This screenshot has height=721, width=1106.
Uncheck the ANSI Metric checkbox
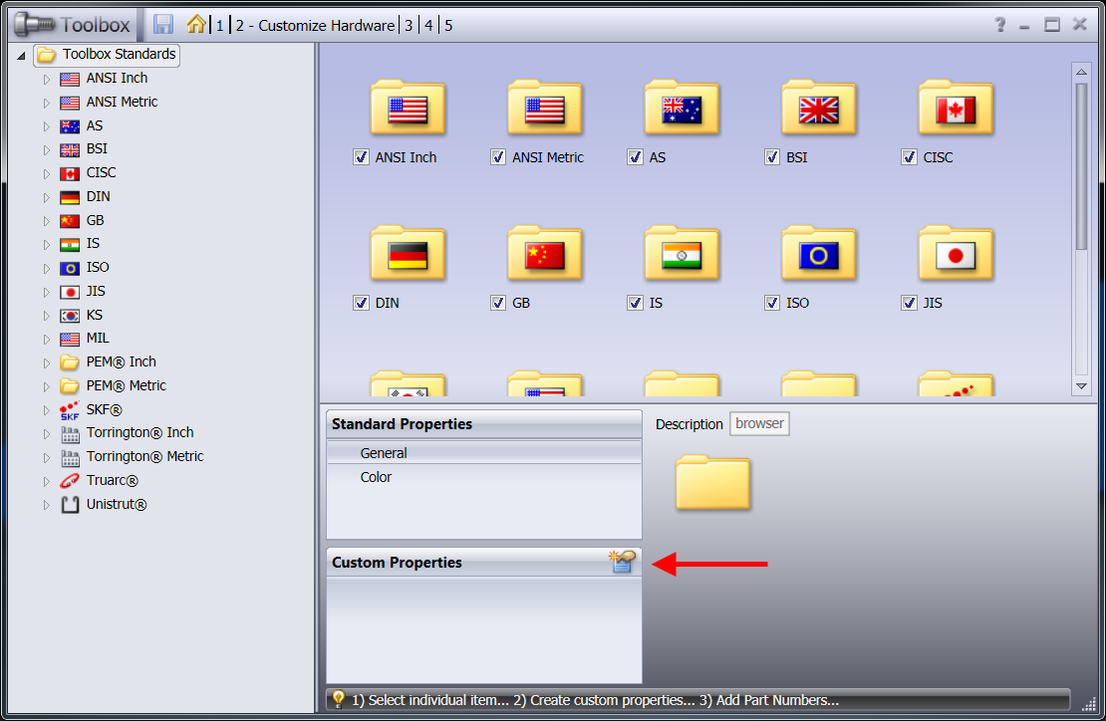click(497, 157)
